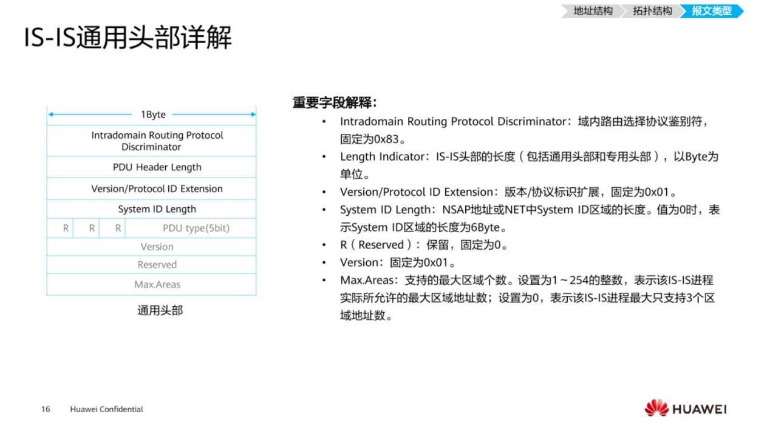Select the 拓扑结构 breadcrumb tab

(653, 11)
